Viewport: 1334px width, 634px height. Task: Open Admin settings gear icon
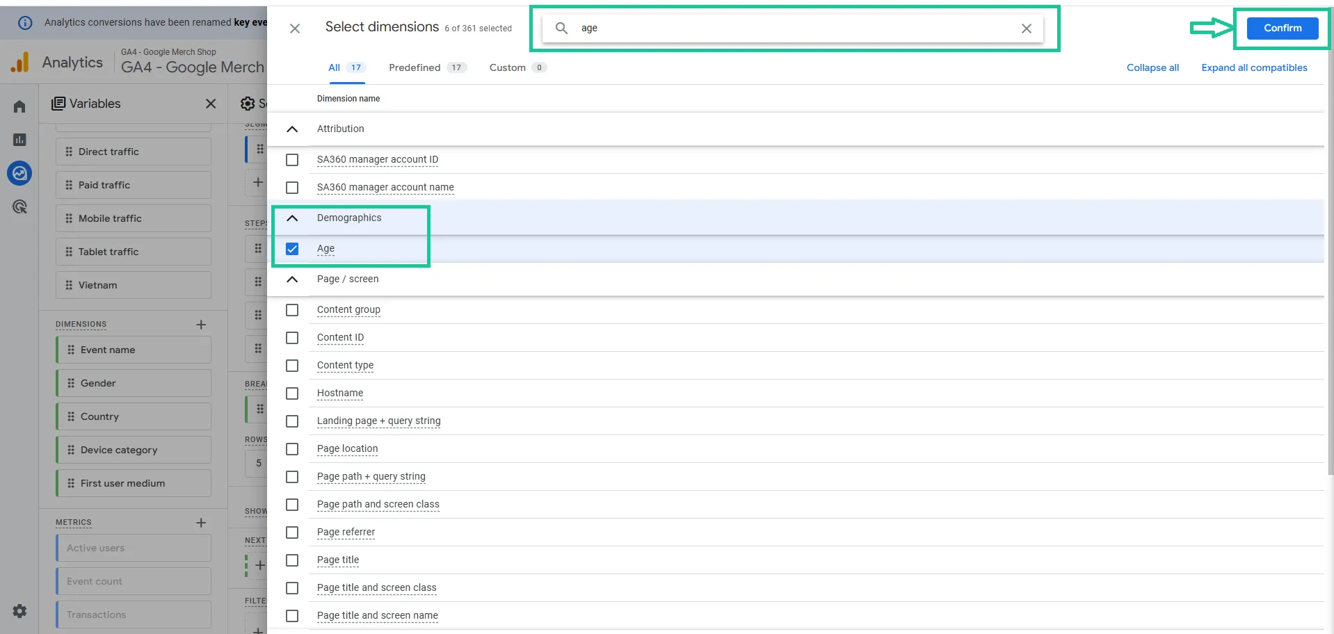[19, 610]
